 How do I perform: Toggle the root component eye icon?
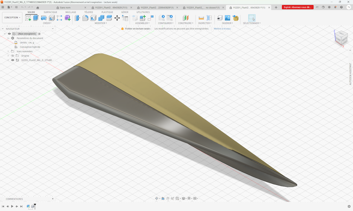coord(9,34)
